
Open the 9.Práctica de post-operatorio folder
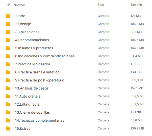[40, 80]
